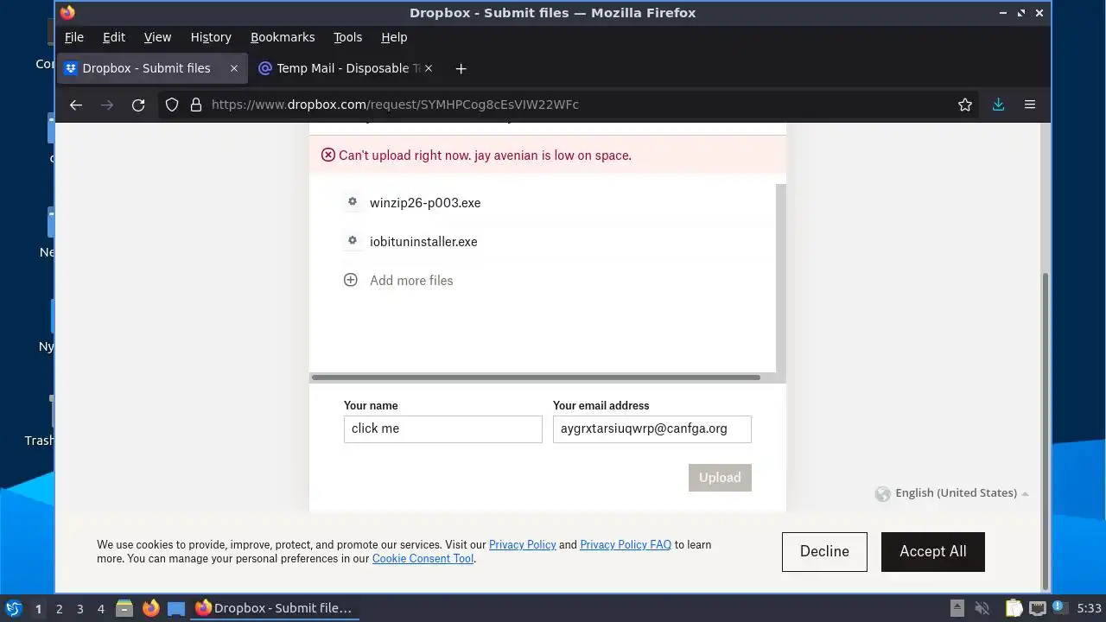Screen dimensions: 1106x622
Task: Open the View menu
Action: tap(157, 37)
